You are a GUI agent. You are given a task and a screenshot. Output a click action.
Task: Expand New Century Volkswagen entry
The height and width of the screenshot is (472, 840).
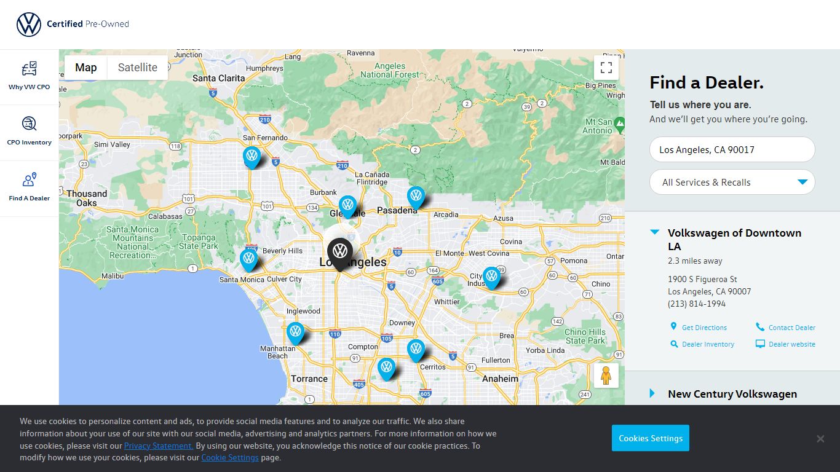(652, 393)
